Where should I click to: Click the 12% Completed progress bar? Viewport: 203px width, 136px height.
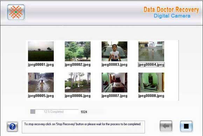[54, 112]
